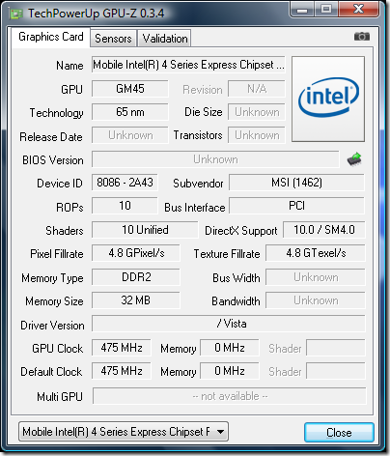The width and height of the screenshot is (390, 456).
Task: Click the Transistors Unknown field
Action: [257, 135]
